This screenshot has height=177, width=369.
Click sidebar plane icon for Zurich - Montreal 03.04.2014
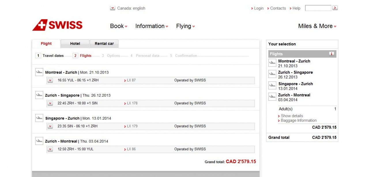coord(272,97)
